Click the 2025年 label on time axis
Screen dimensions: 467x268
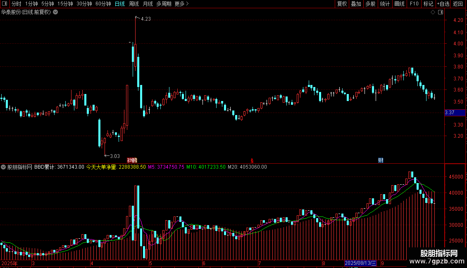tap(9, 263)
